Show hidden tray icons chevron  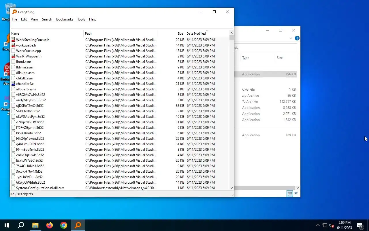(x=318, y=225)
